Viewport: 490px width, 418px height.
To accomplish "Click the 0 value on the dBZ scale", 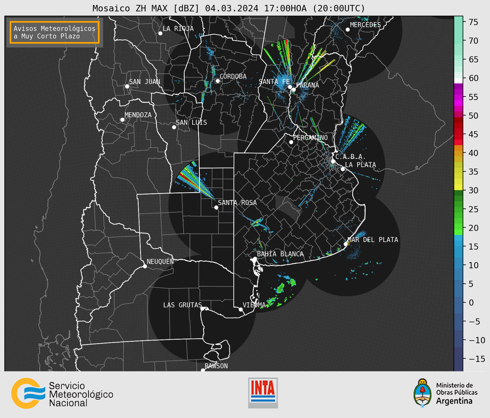I will point(471,303).
